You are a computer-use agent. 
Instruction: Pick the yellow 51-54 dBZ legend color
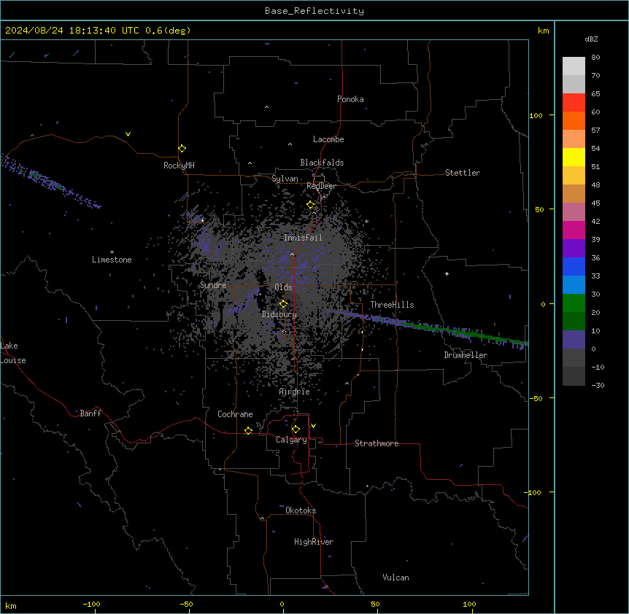(574, 157)
